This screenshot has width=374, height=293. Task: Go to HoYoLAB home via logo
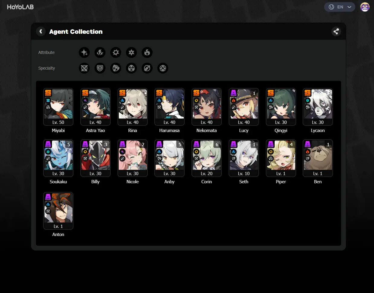20,7
